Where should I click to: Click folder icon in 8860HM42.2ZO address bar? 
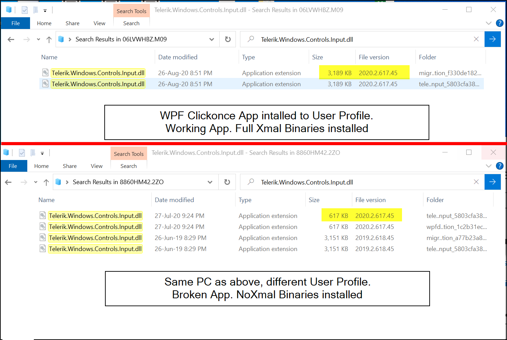(x=58, y=182)
